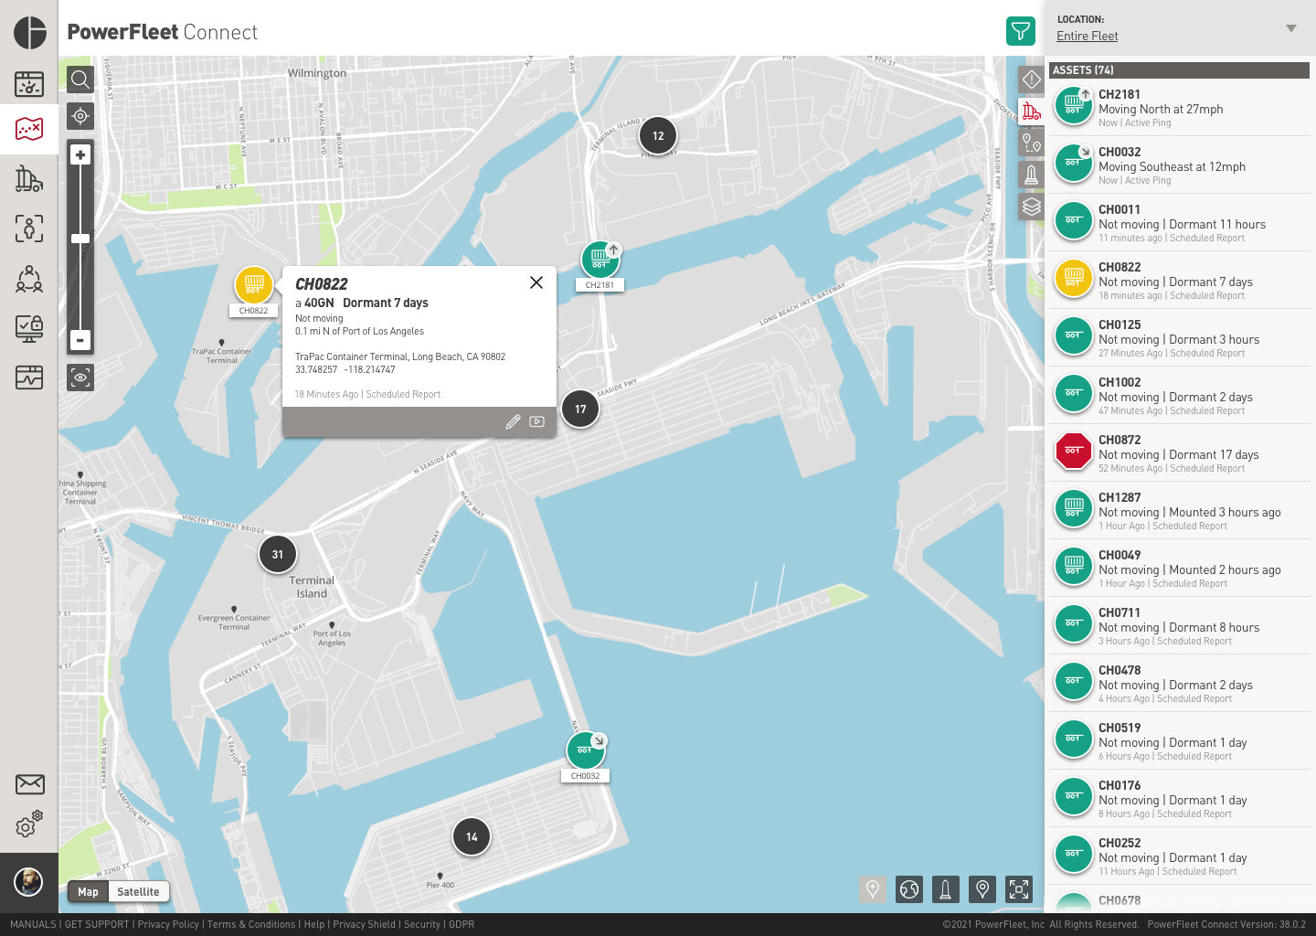The image size is (1316, 936).
Task: Open the Entire Fleet location link
Action: click(x=1087, y=37)
